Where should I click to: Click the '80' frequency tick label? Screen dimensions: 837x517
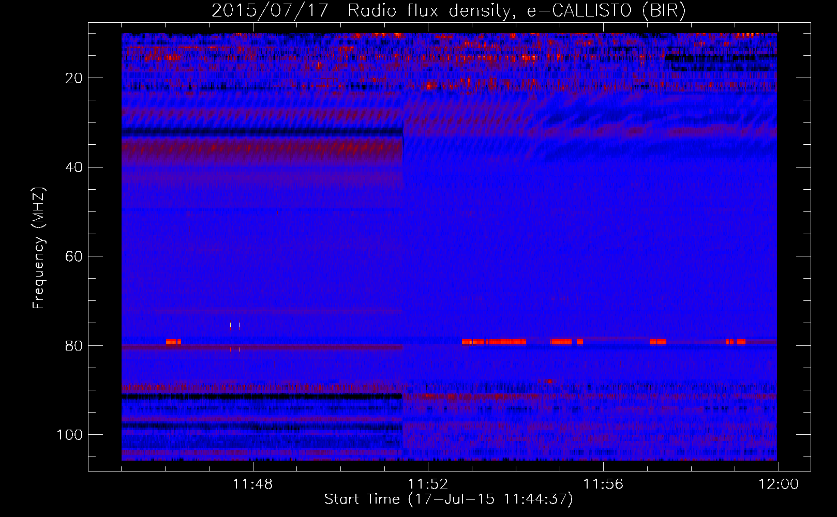coord(74,345)
